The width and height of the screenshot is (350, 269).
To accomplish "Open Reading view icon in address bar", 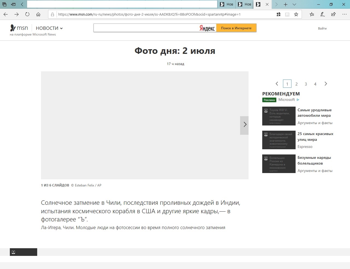I will tap(287, 14).
